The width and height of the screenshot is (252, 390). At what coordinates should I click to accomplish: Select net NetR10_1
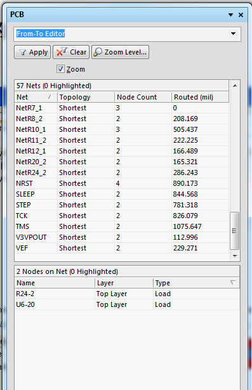(x=121, y=129)
